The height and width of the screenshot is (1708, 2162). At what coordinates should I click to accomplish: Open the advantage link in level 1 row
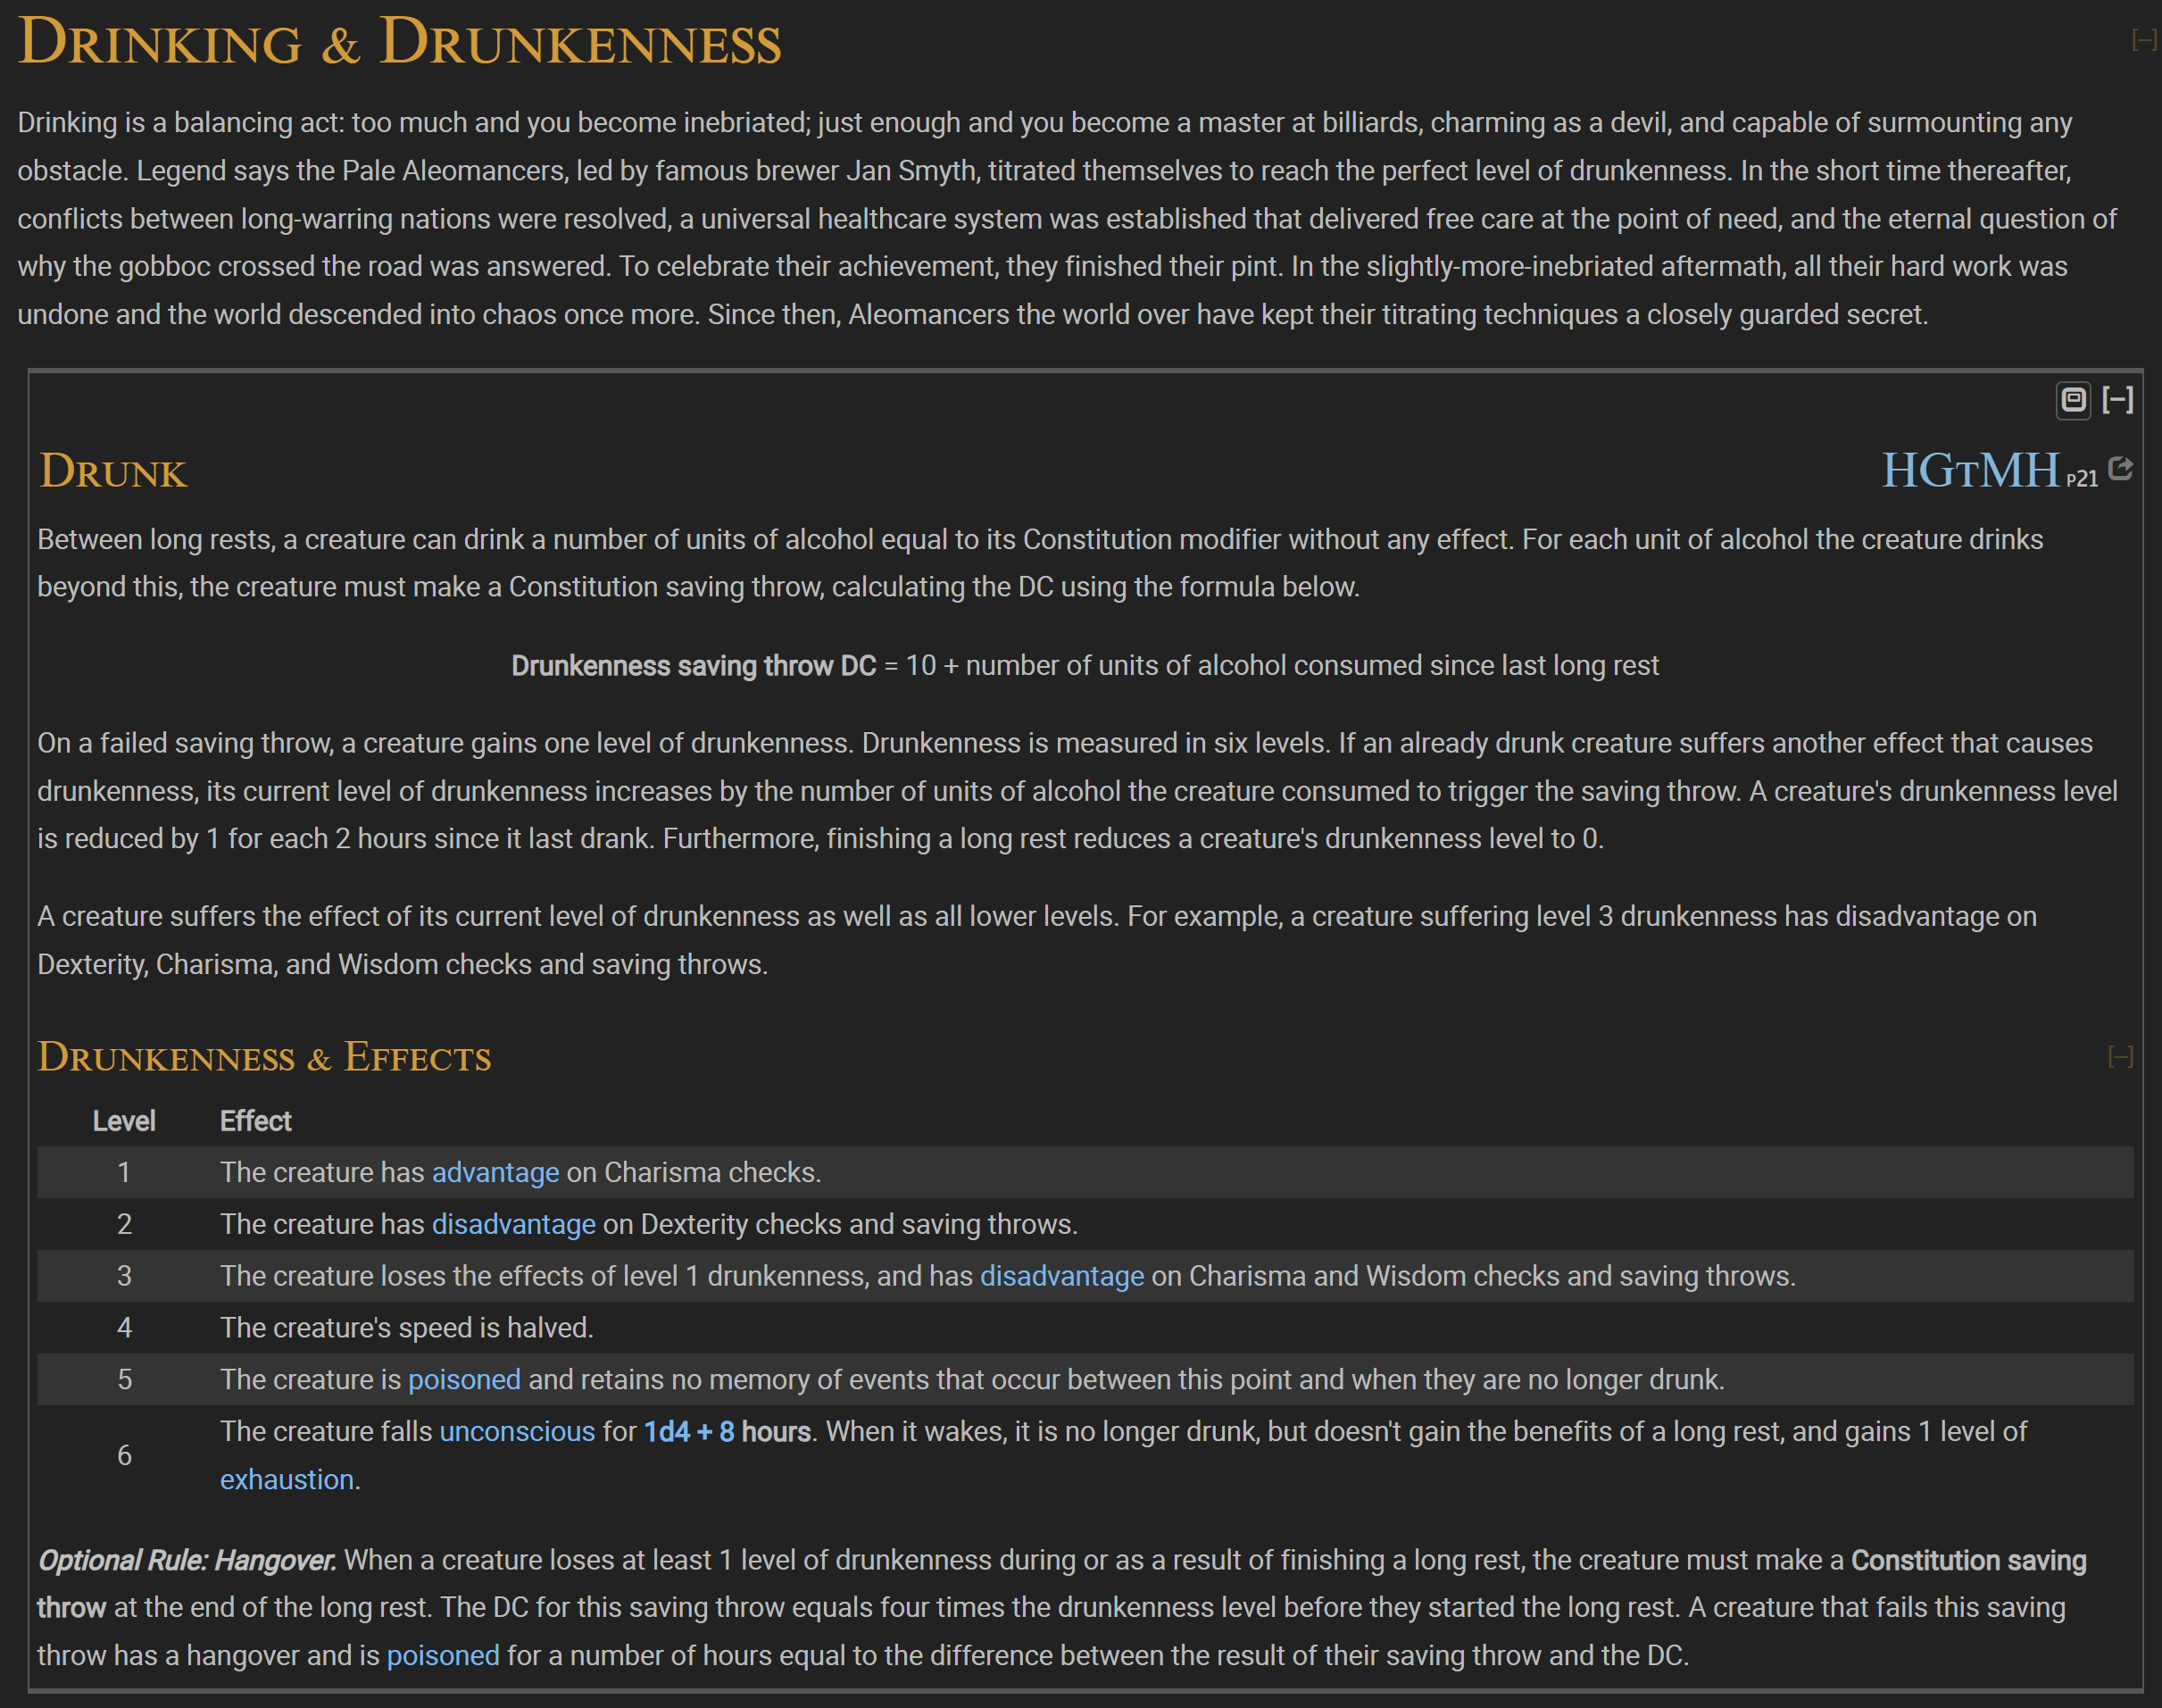495,1172
